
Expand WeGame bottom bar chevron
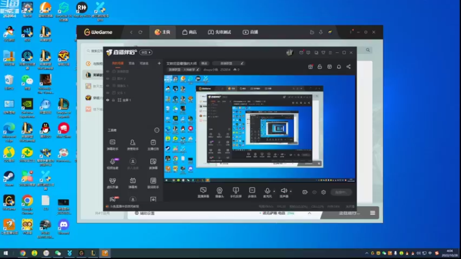(x=309, y=213)
